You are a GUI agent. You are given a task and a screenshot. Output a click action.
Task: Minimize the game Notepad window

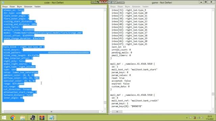[x=201, y=2]
